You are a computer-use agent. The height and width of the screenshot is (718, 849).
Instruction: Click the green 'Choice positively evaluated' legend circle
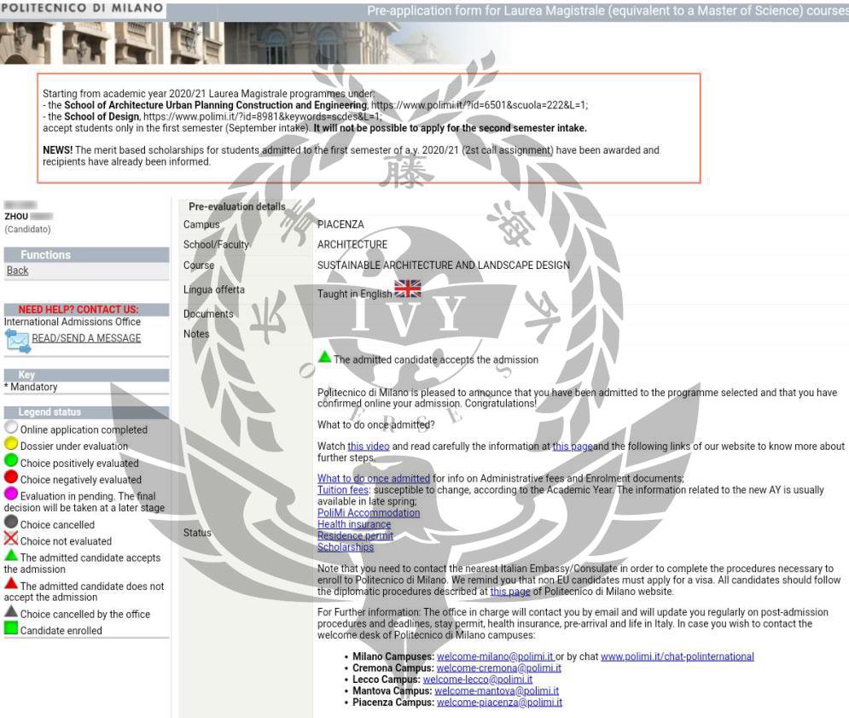pyautogui.click(x=11, y=461)
